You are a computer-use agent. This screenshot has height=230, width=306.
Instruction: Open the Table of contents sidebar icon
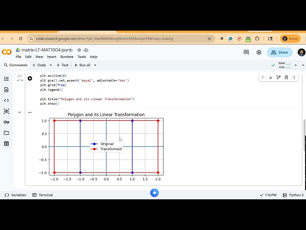(6, 79)
